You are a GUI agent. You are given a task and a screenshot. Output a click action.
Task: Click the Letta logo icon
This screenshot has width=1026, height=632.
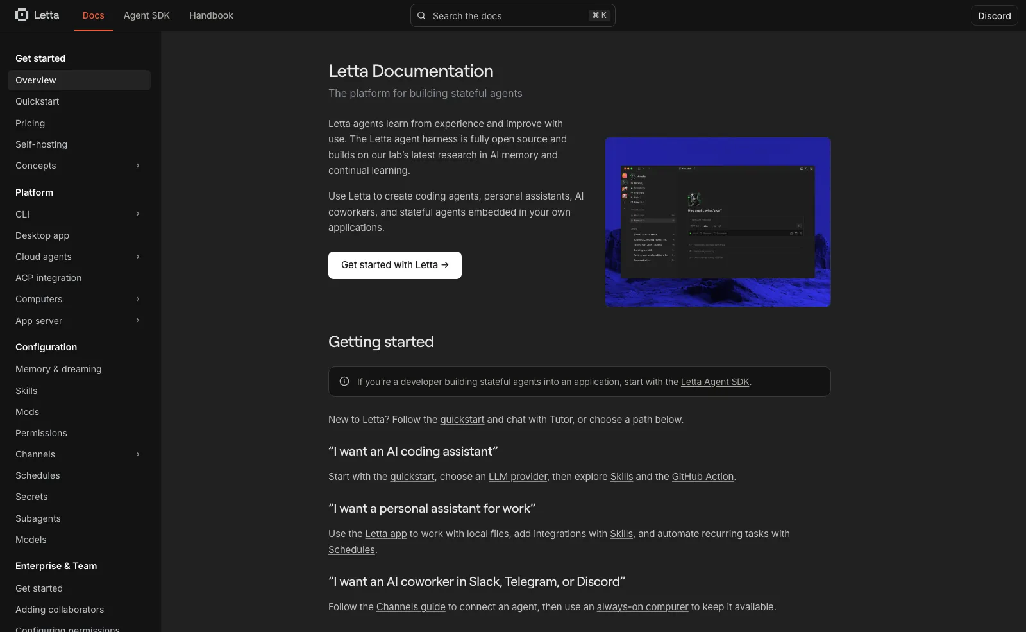(x=22, y=15)
